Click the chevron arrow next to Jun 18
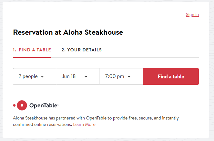This screenshot has height=141, width=214. pos(86,76)
